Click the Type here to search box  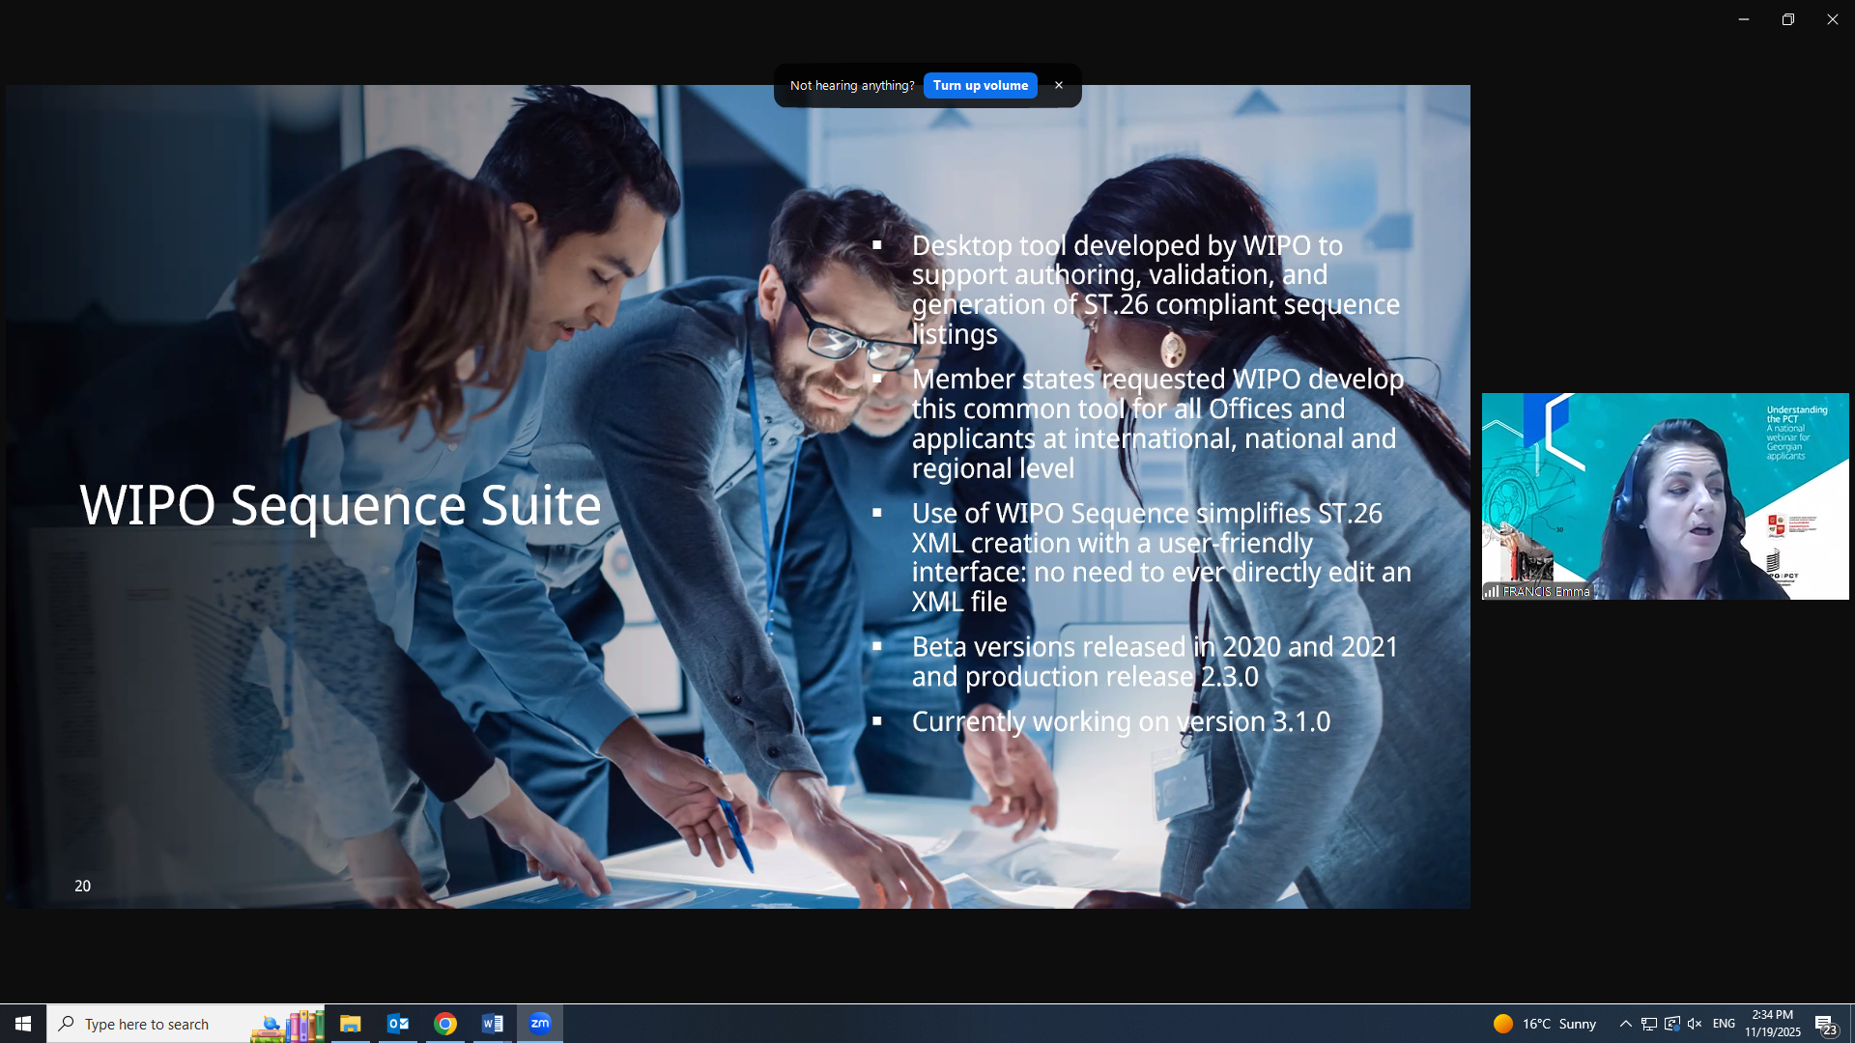pyautogui.click(x=155, y=1024)
